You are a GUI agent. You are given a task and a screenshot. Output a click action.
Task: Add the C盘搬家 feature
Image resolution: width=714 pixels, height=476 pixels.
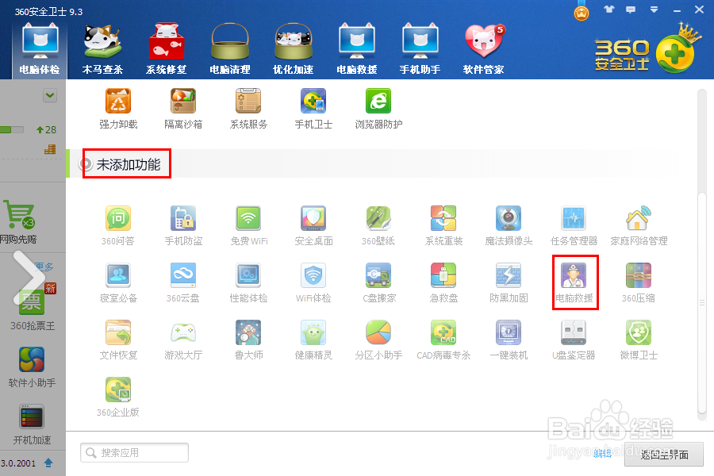tap(379, 283)
